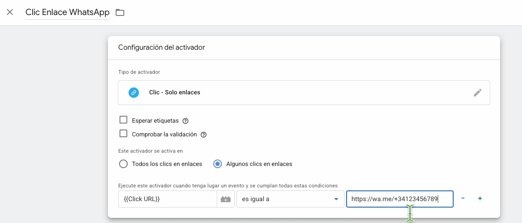Open help icon beside Esperar etiquetas
Viewport: 522px width, 223px height.
(x=185, y=121)
